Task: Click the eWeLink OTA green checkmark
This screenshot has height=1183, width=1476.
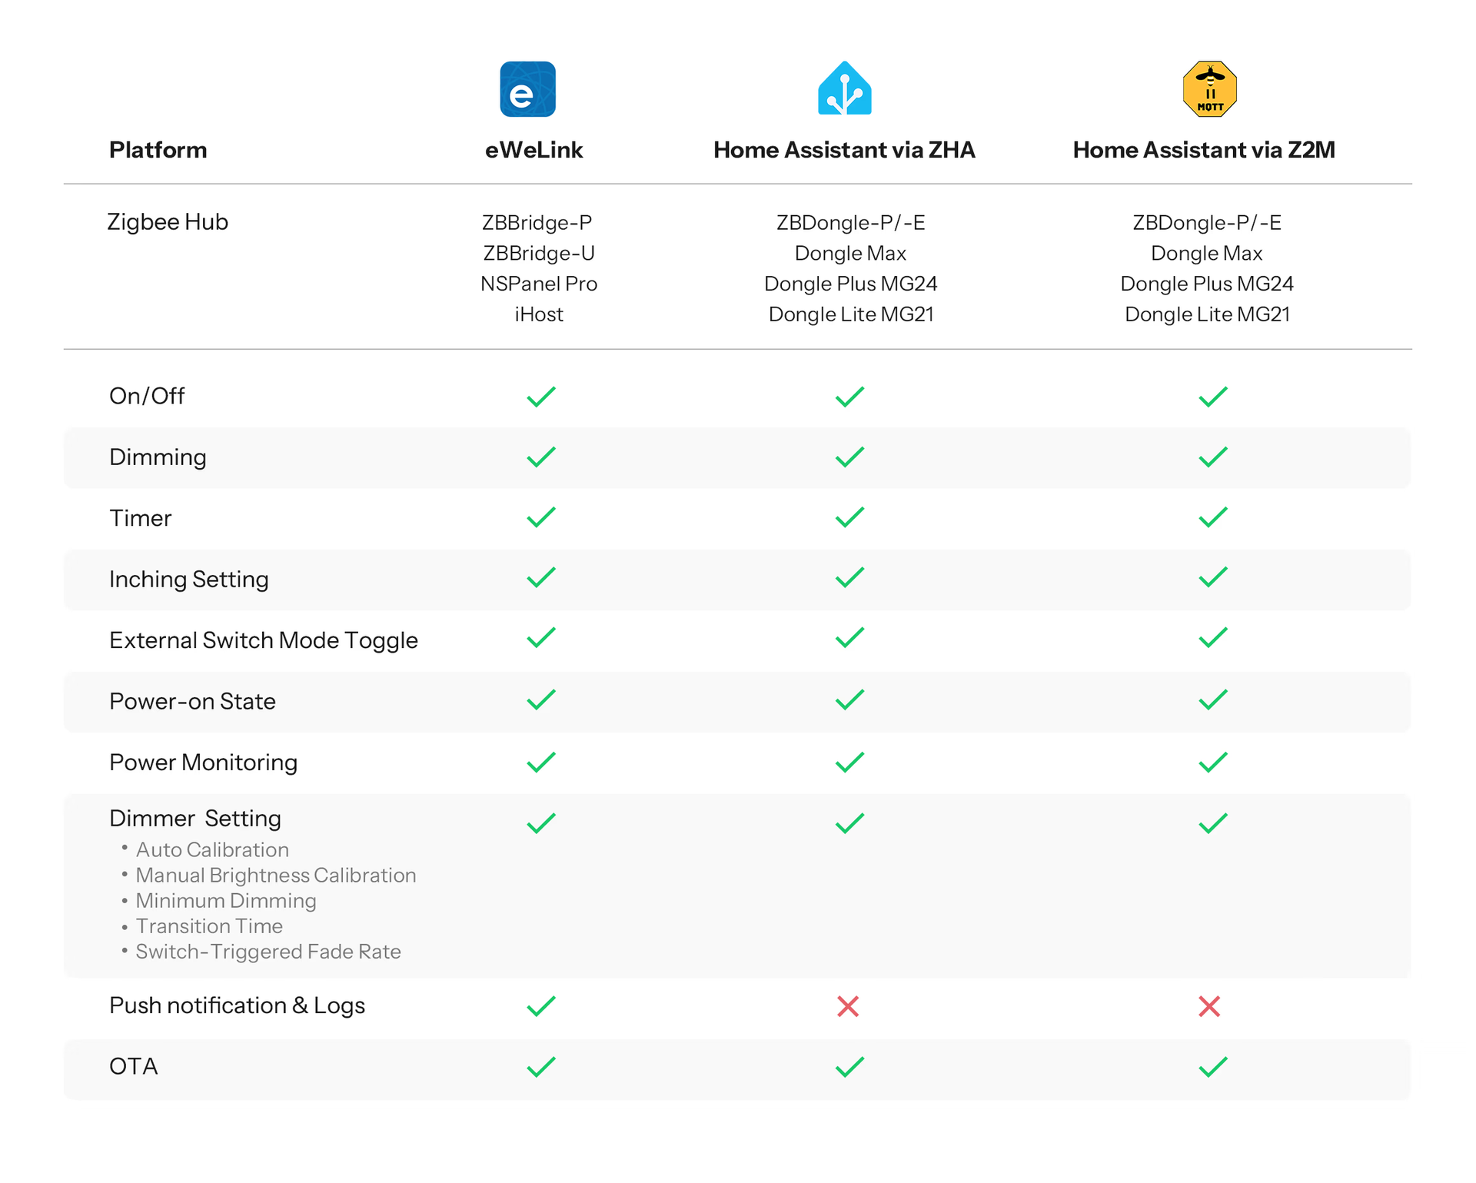Action: click(541, 1067)
